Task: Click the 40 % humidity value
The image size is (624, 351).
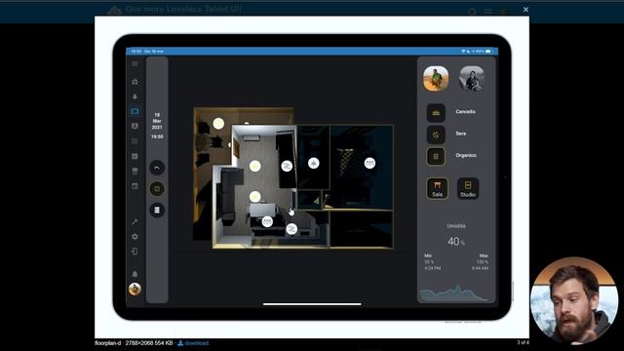Action: pyautogui.click(x=456, y=242)
